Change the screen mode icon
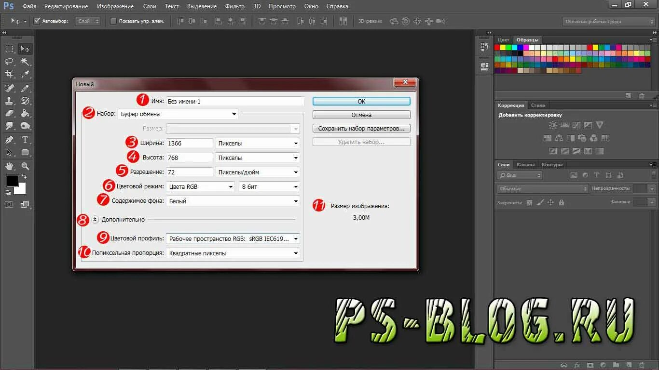Screen dimensions: 659x370 [25, 205]
